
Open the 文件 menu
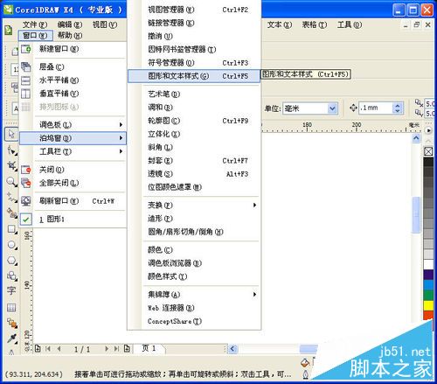click(x=35, y=25)
